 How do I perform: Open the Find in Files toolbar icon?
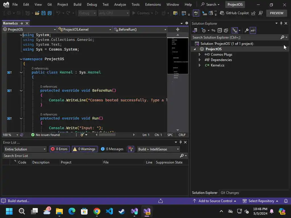[x=175, y=13]
